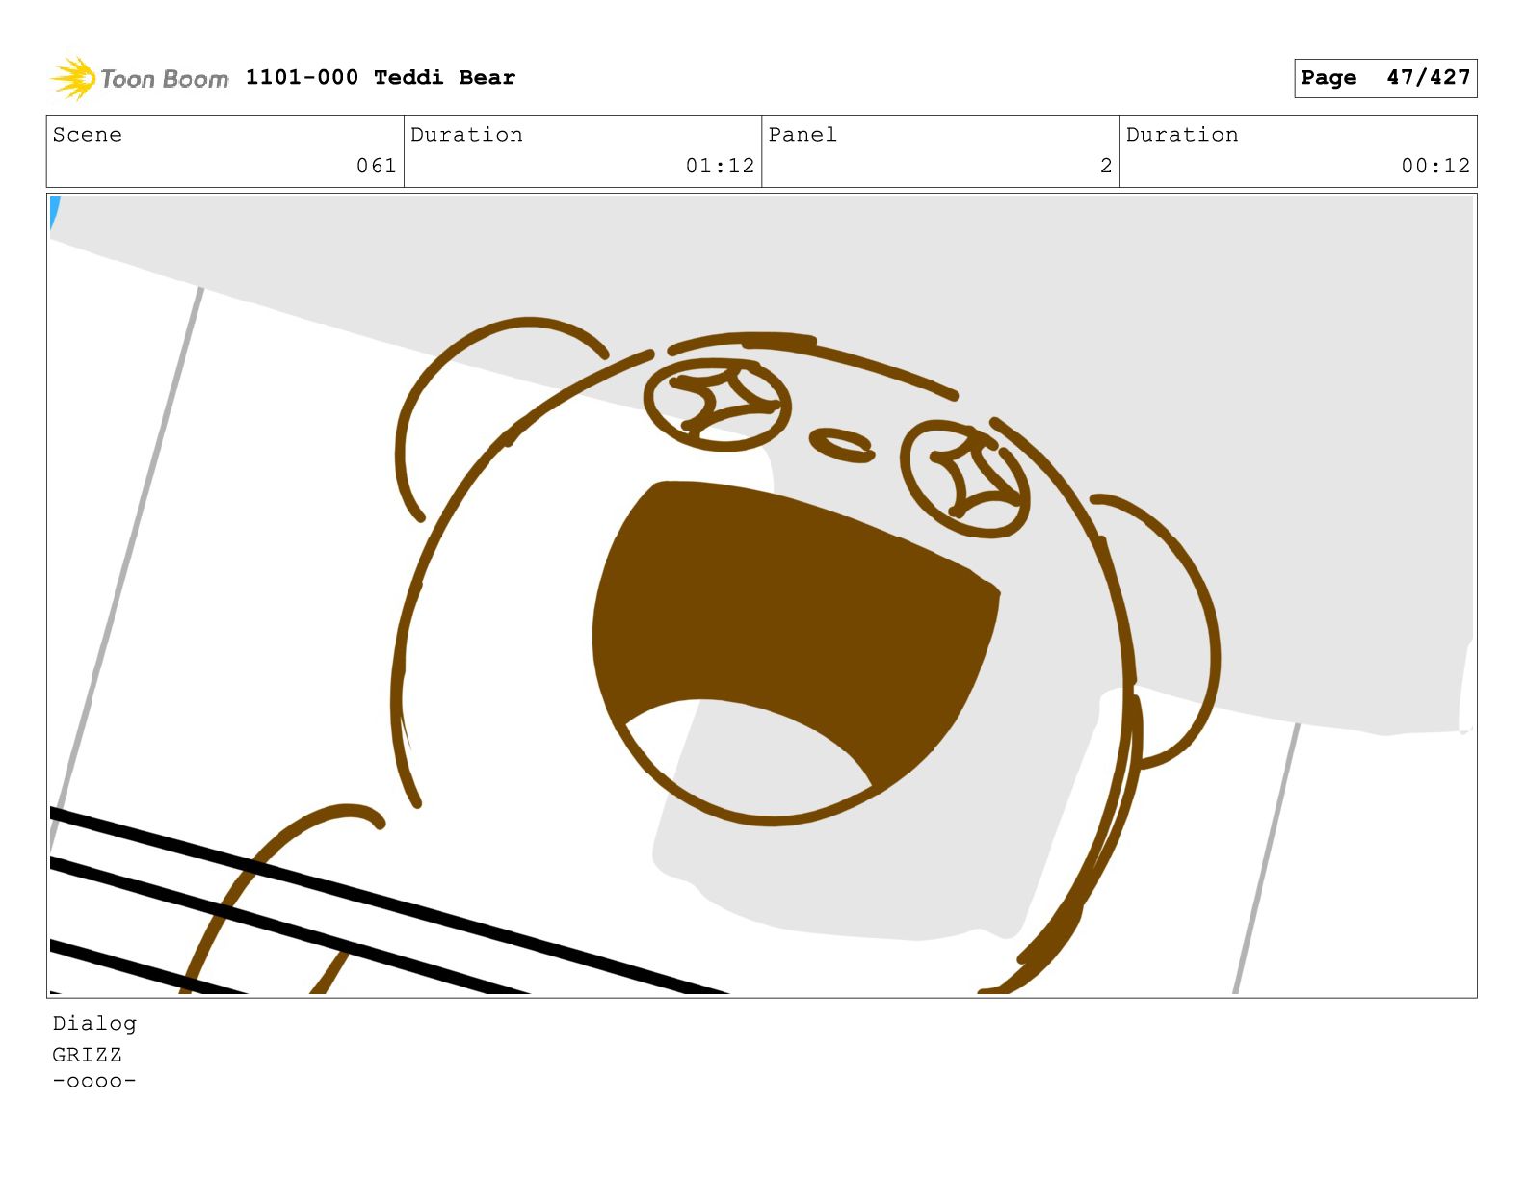Click the dialog line "-oooo-"

pyautogui.click(x=94, y=1081)
